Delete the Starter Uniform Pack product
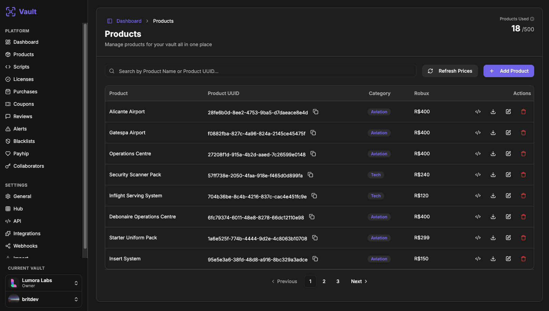The height and width of the screenshot is (311, 549). [x=523, y=238]
